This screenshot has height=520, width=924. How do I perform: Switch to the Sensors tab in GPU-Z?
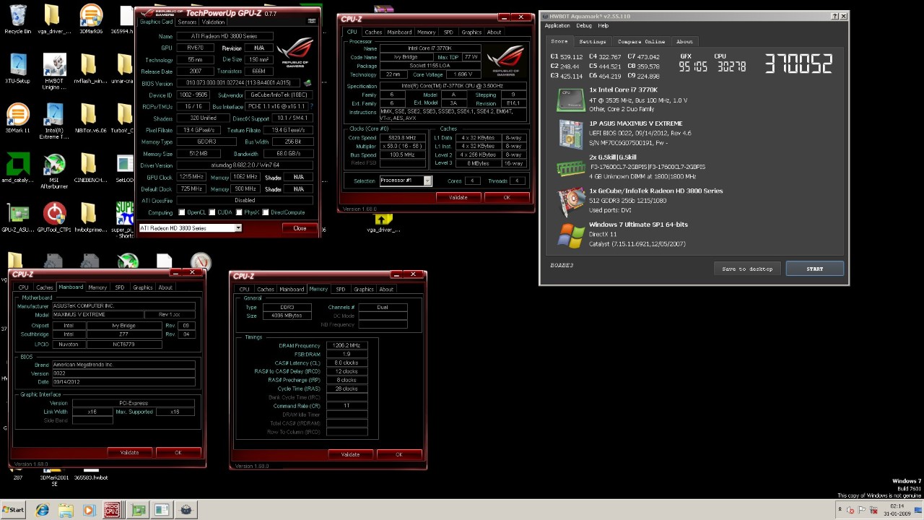187,22
